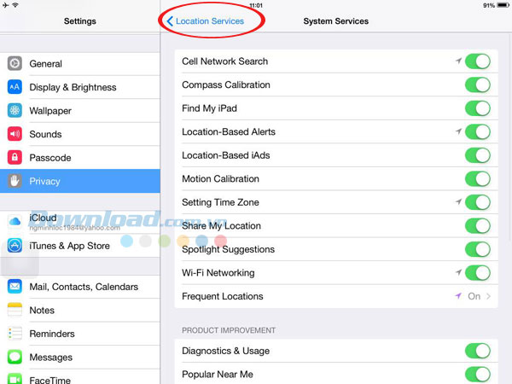Click Frequent Locations row label
The height and width of the screenshot is (384, 512).
223,296
